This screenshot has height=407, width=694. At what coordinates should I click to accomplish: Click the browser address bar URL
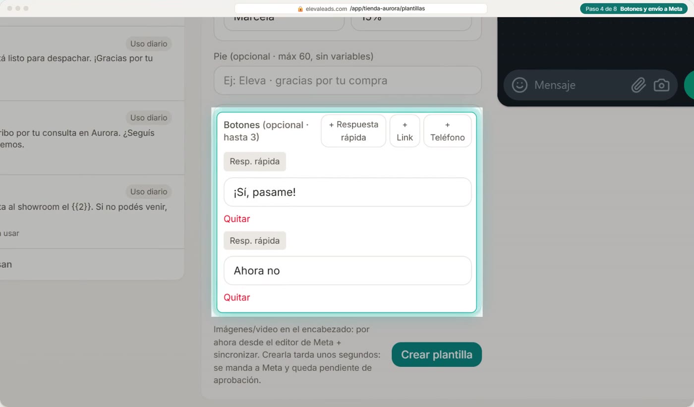pos(361,9)
